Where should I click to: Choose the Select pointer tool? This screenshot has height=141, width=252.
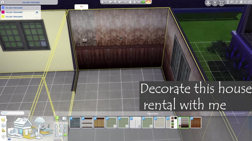[x=102, y=2]
